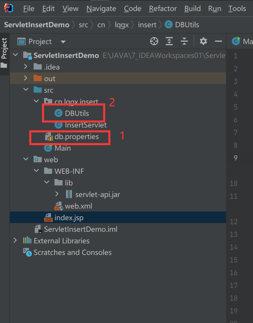Click the src breadcrumb
This screenshot has width=253, height=323.
(83, 25)
